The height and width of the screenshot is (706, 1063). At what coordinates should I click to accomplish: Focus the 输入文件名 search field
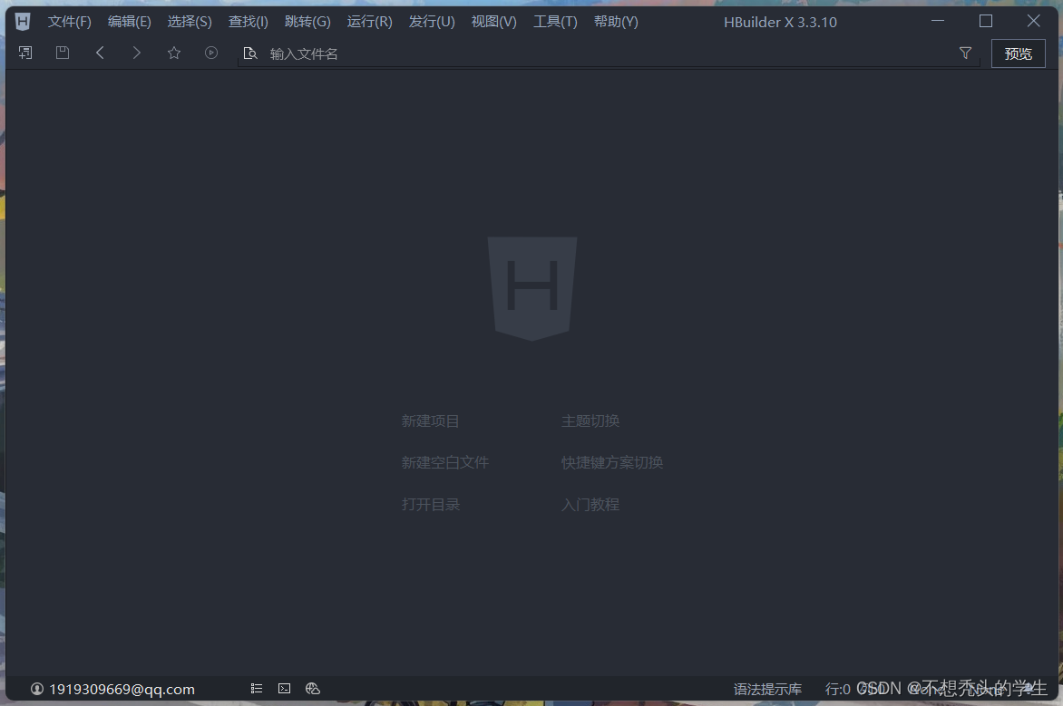click(x=609, y=53)
